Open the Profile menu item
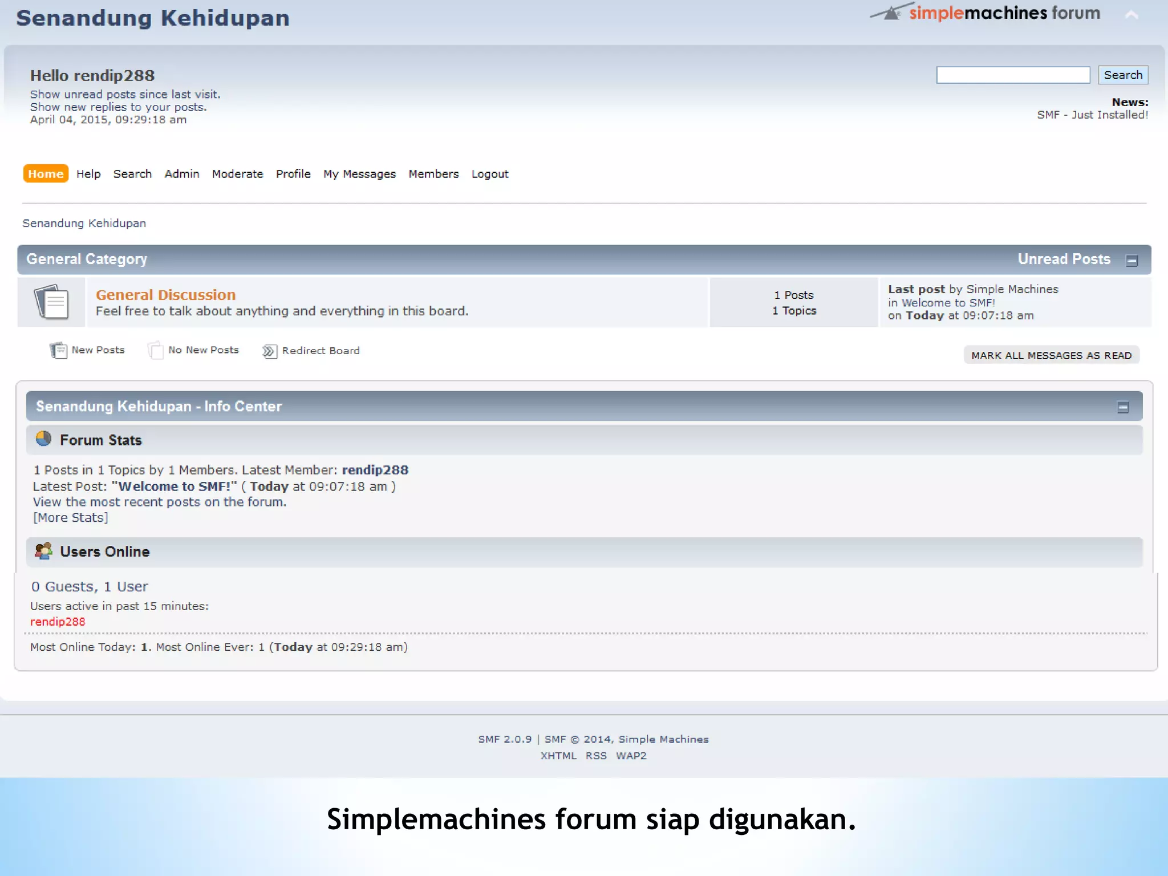Image resolution: width=1168 pixels, height=876 pixels. (293, 174)
